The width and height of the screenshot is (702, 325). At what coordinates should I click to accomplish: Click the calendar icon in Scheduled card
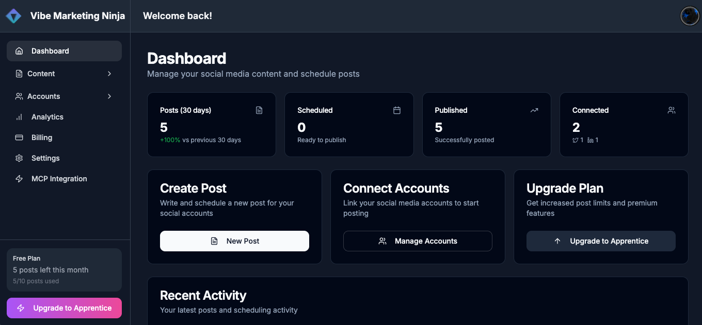point(397,110)
